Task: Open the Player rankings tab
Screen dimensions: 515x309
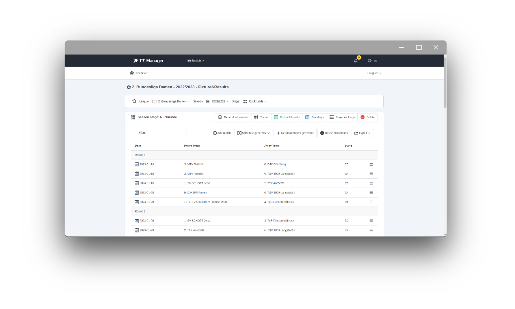Action: pyautogui.click(x=342, y=117)
